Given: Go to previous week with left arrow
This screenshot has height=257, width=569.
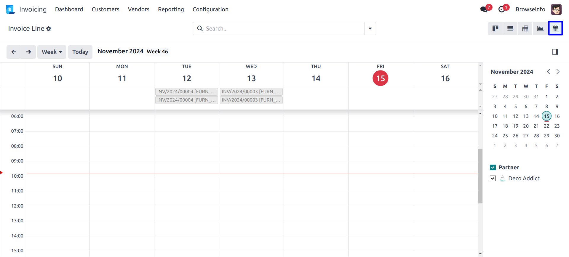Looking at the screenshot, I should pos(14,52).
